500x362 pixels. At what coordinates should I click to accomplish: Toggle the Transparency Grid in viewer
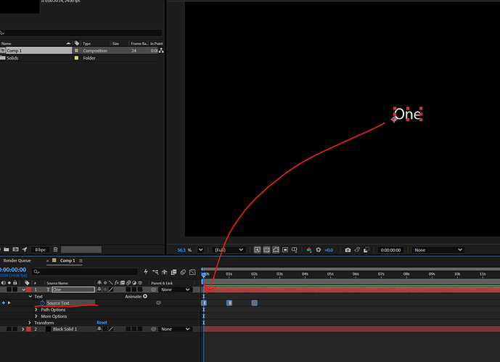tap(266, 250)
